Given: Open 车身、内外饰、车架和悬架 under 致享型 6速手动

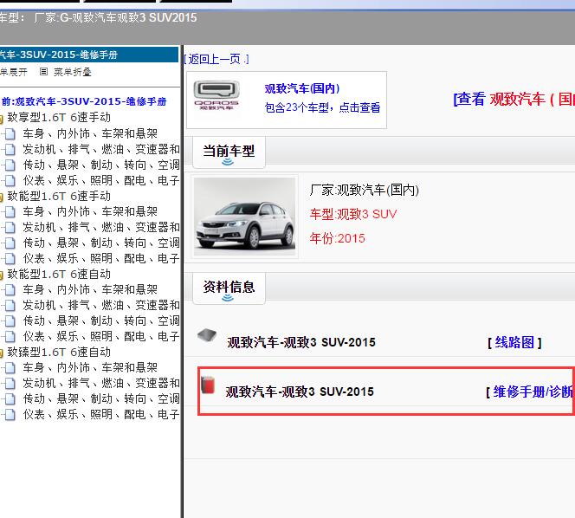Looking at the screenshot, I should point(90,133).
